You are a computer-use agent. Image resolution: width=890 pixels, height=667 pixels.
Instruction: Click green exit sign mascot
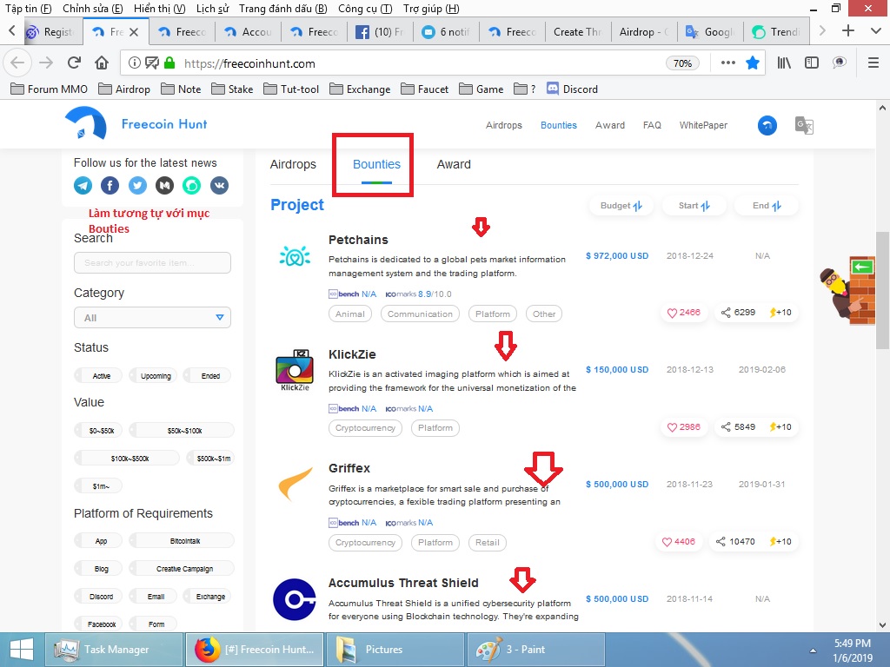pyautogui.click(x=847, y=290)
